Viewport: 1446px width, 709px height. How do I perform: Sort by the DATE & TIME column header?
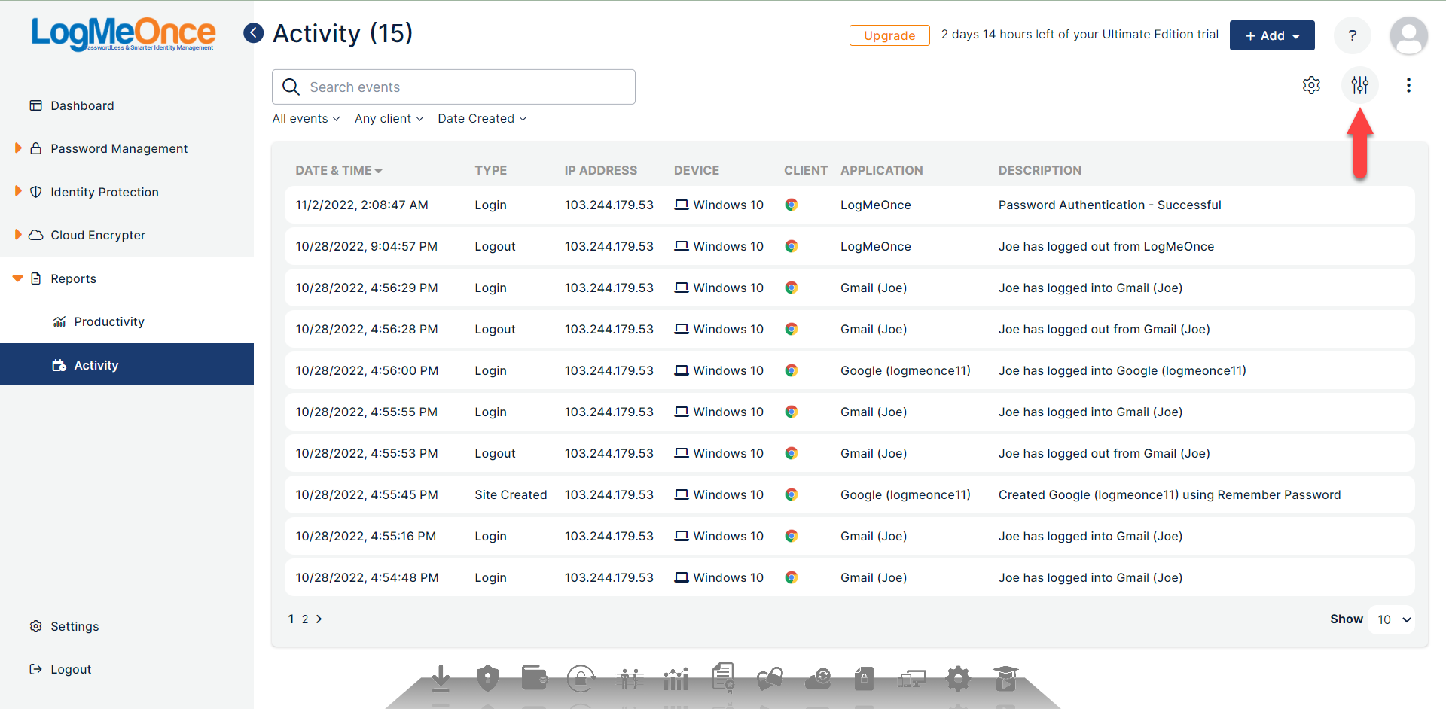339,170
